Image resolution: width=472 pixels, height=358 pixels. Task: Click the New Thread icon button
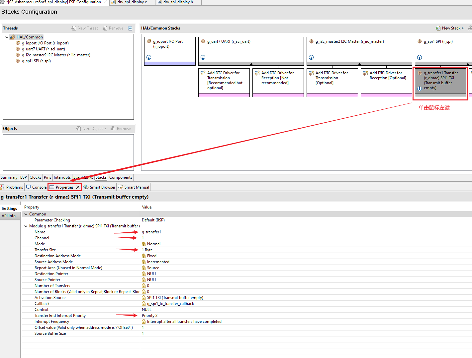74,28
